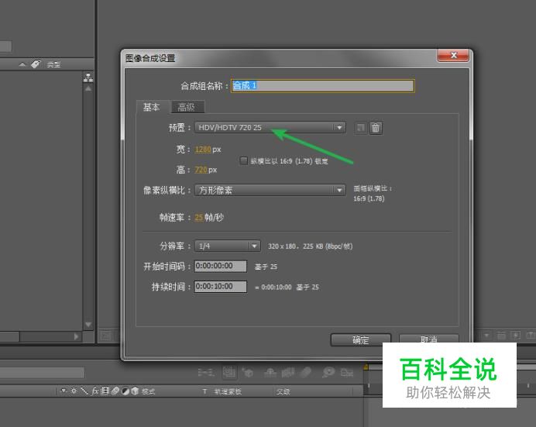Click the width value 1280
The width and height of the screenshot is (536, 427).
(203, 150)
